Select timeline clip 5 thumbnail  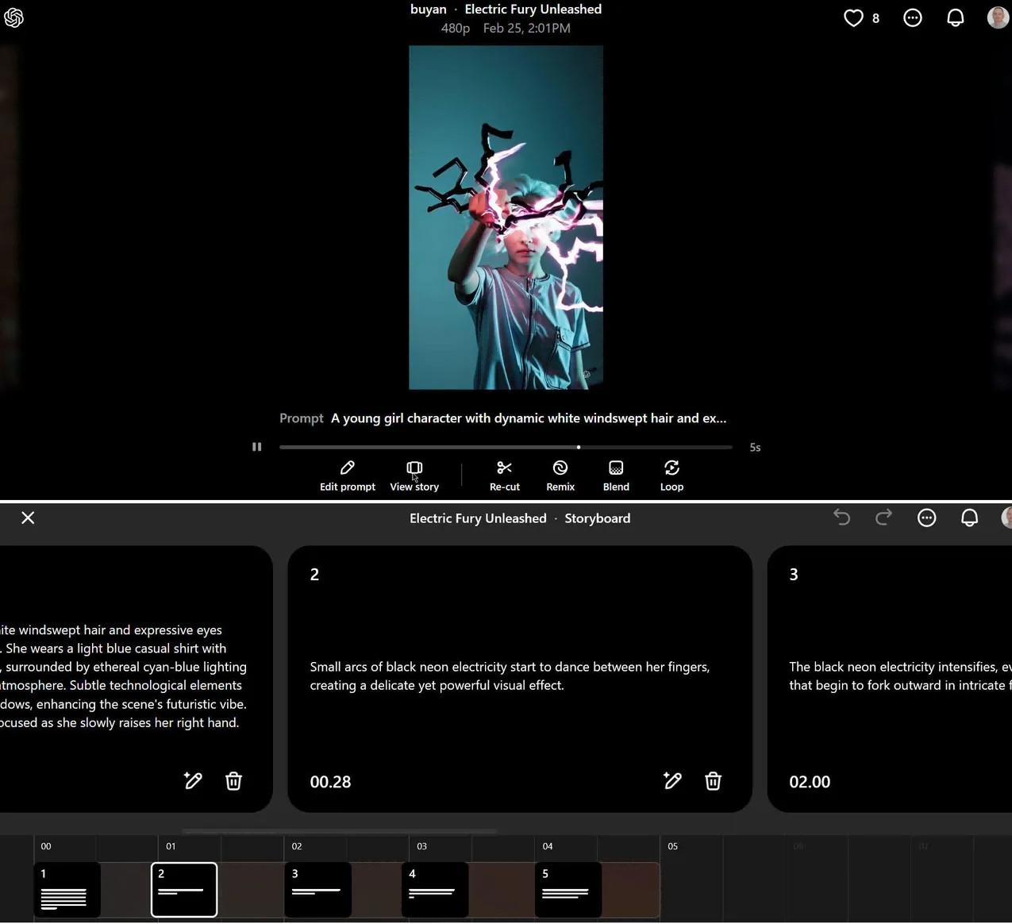(x=568, y=890)
